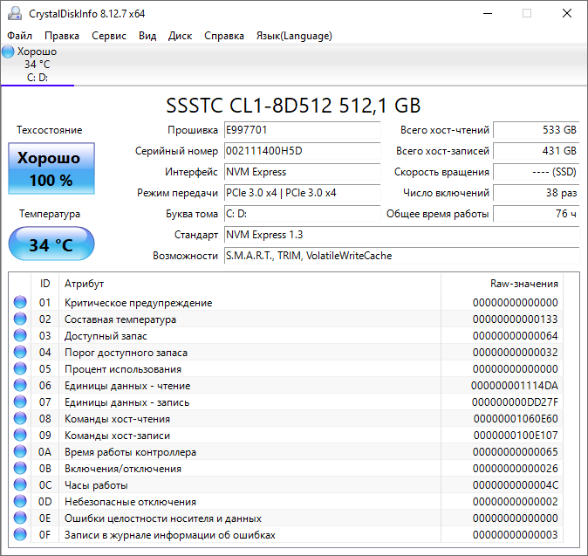The height and width of the screenshot is (556, 588).
Task: Click the CrystalDiskInfo app icon in title bar
Action: (15, 14)
